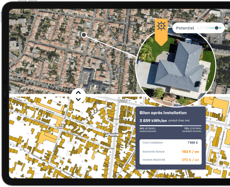The width and height of the screenshot is (230, 187).
Task: Click the Potentiel label
Action: point(185,28)
